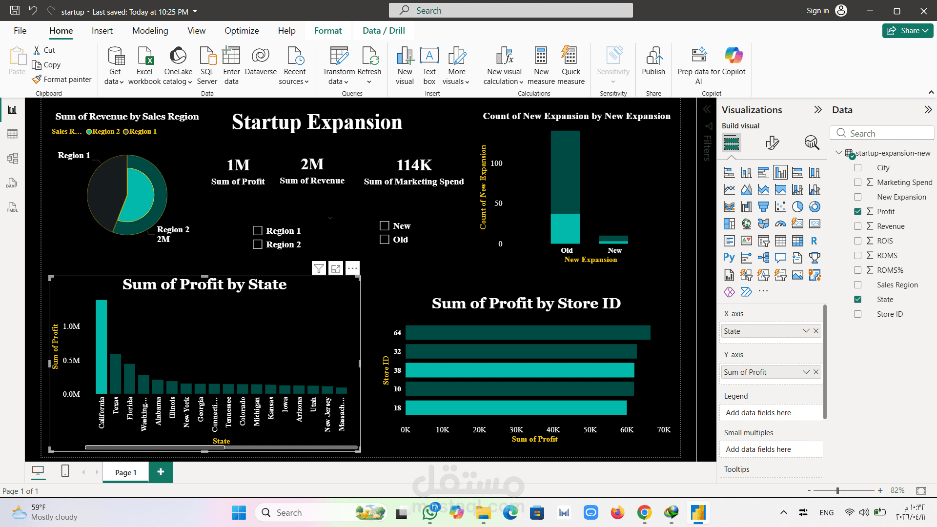
Task: Select the pie chart visualization icon
Action: [797, 207]
